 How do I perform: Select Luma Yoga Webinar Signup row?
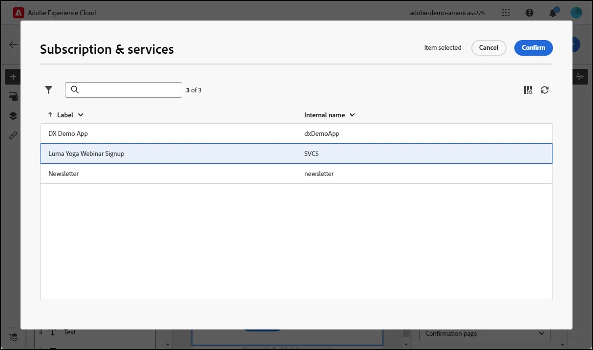tap(296, 153)
